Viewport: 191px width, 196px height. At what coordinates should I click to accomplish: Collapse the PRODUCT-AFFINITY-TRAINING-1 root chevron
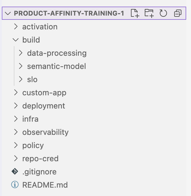coord(8,13)
